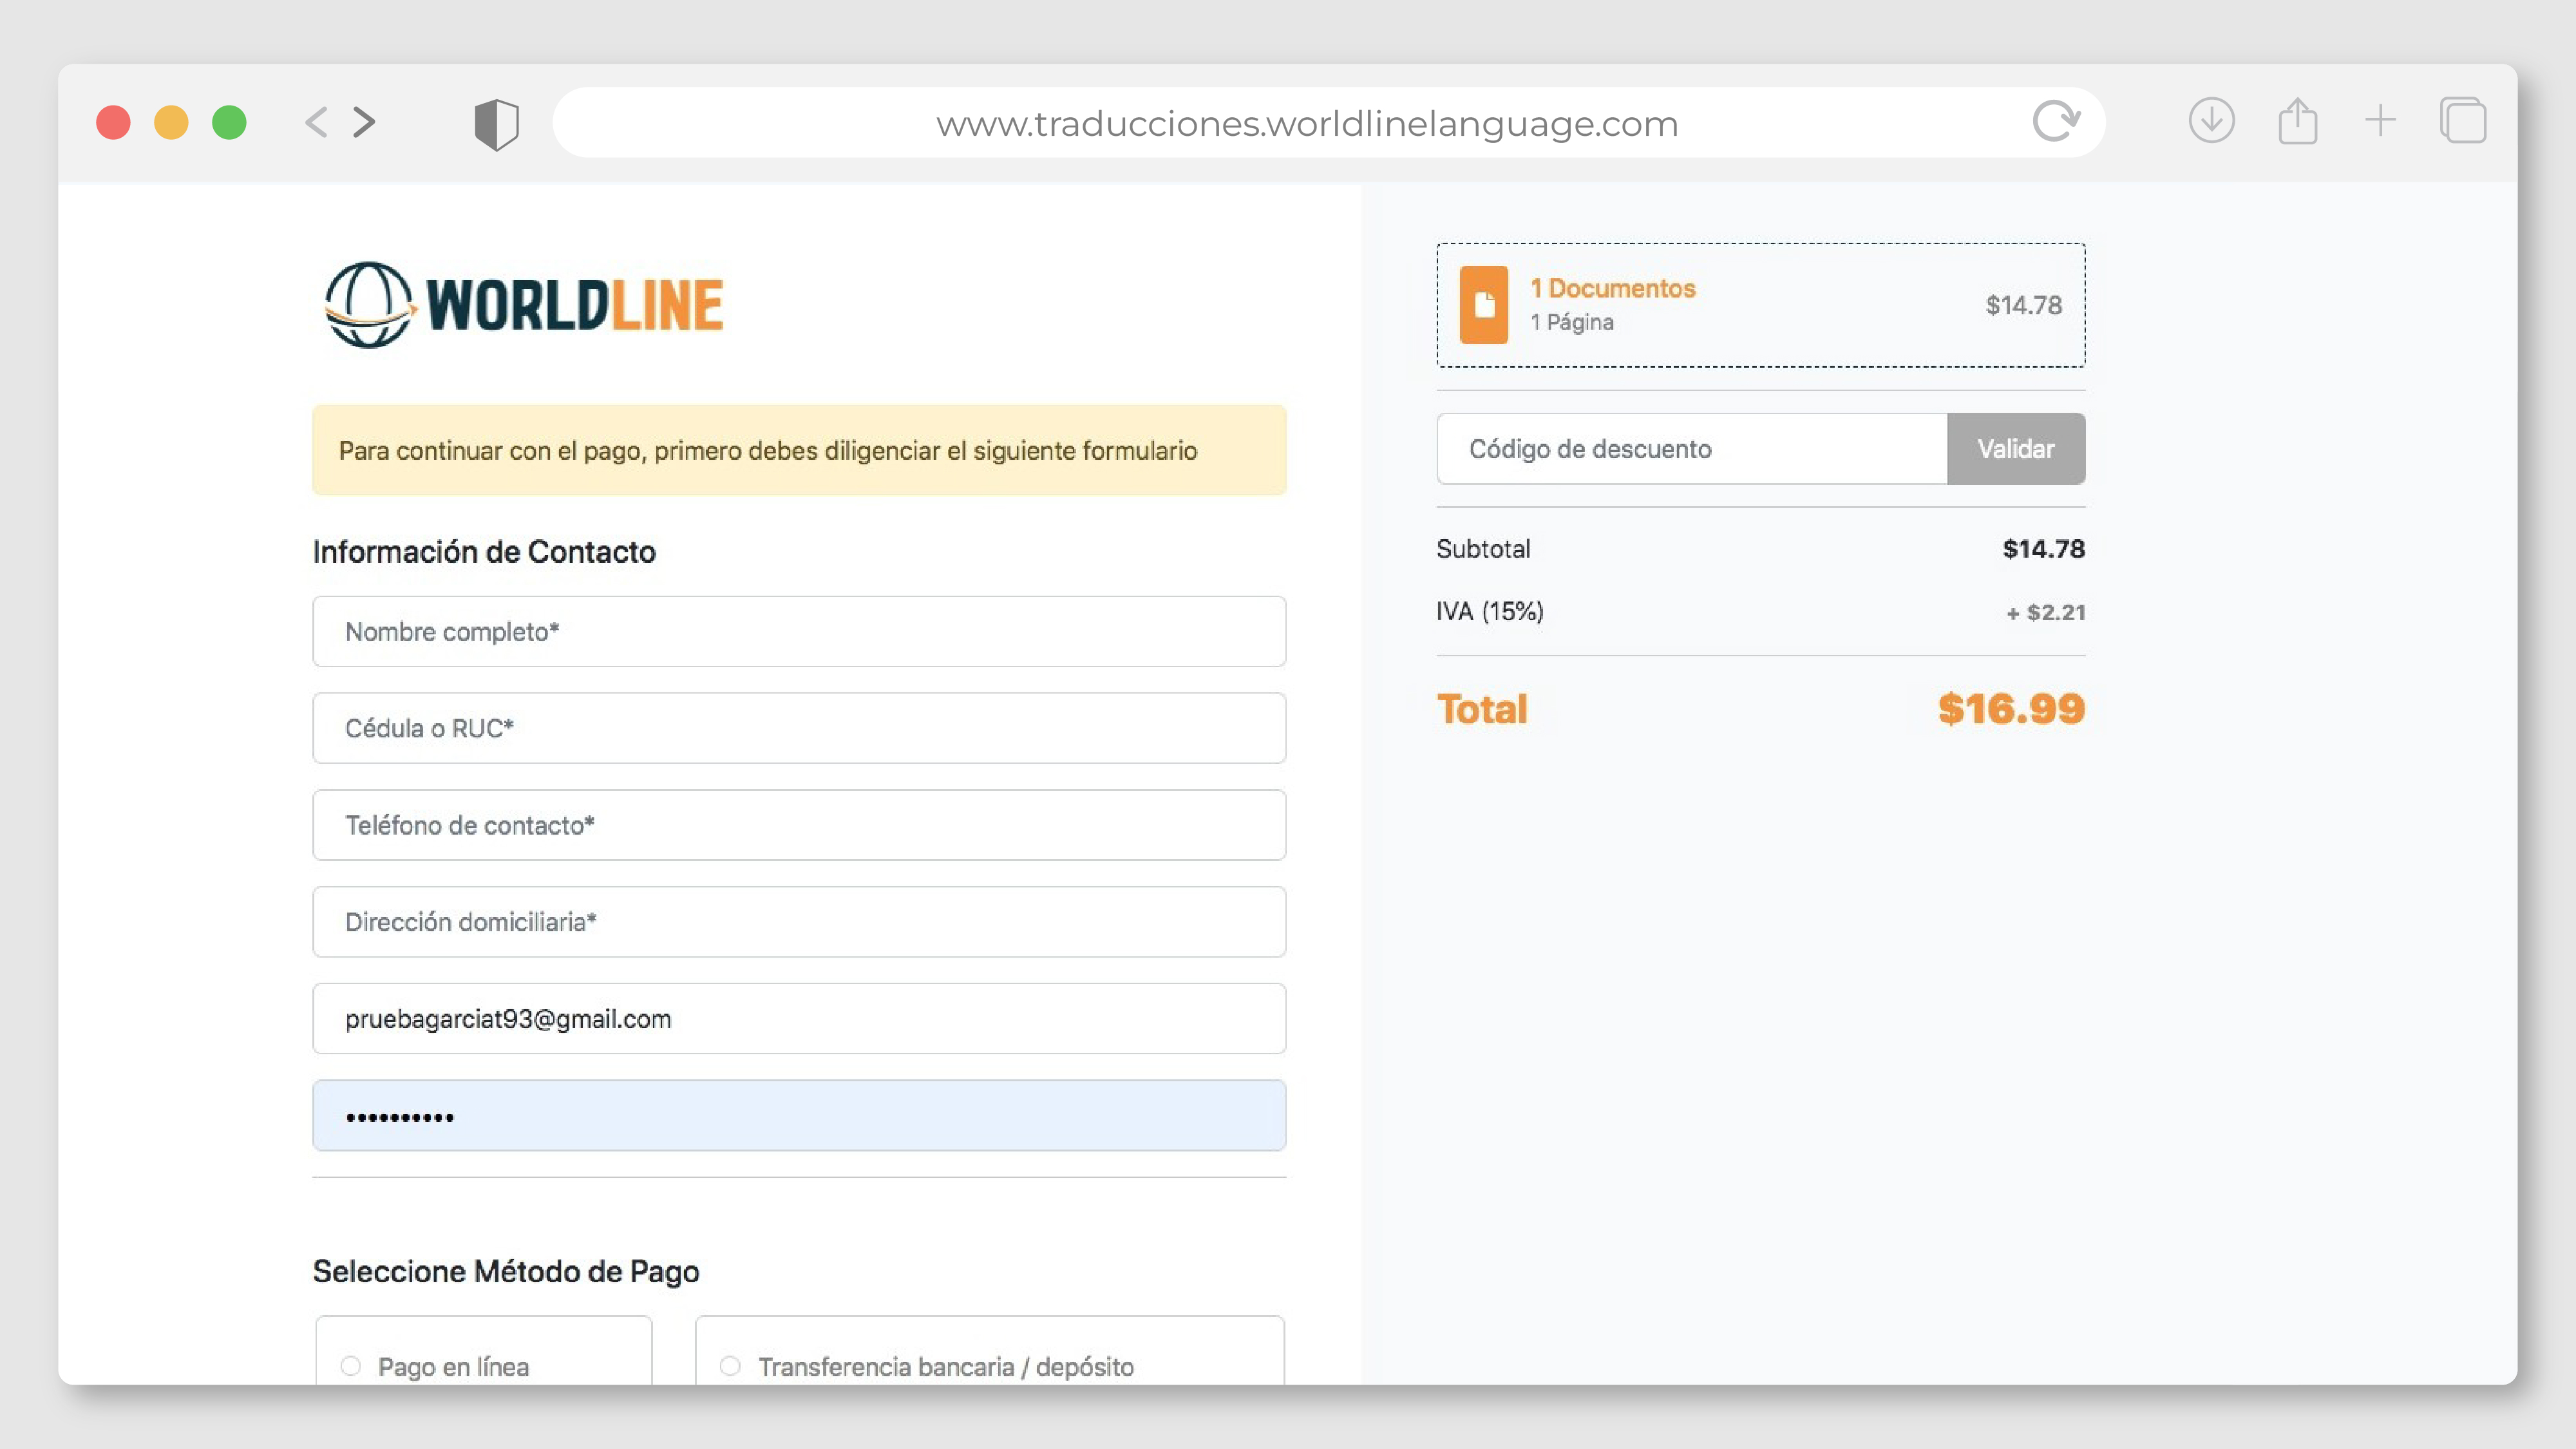Focus the Dirección domiciliaria field
The width and height of the screenshot is (2576, 1449).
click(798, 922)
